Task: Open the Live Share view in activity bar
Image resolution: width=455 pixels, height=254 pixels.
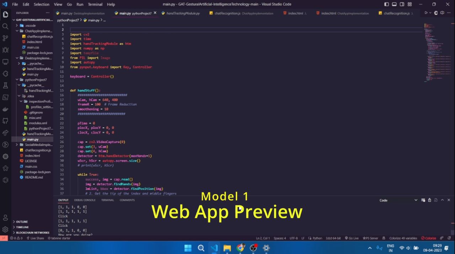Action: (5, 133)
